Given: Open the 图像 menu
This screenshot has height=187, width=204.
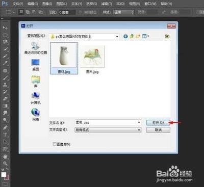Looking at the screenshot, I should pyautogui.click(x=47, y=4).
